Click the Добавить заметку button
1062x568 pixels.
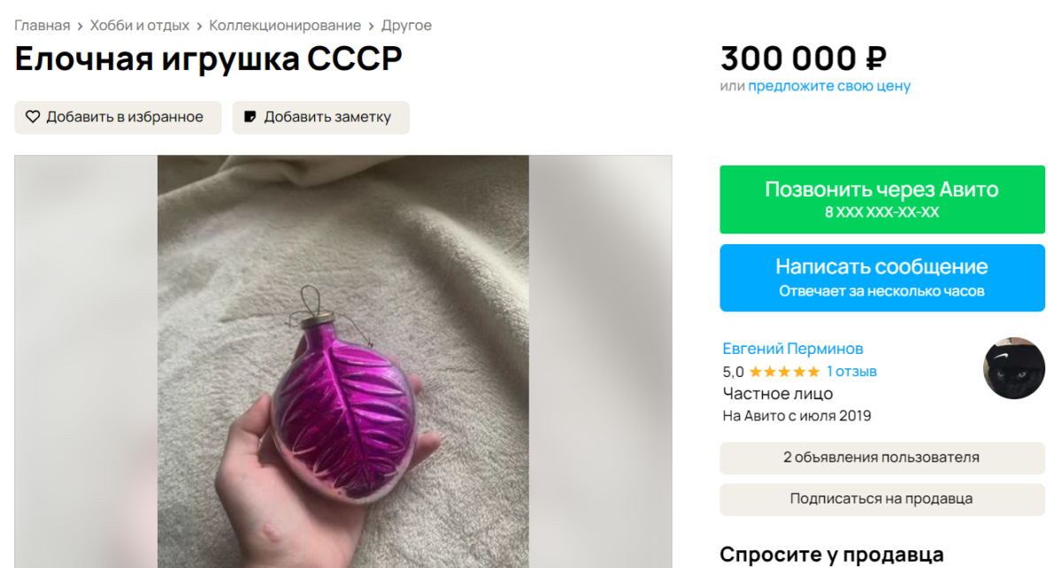pos(321,118)
